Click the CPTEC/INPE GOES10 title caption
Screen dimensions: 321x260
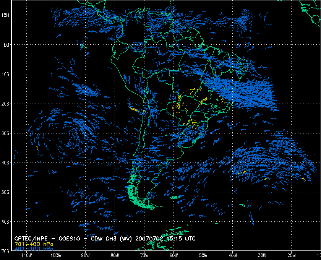(105, 239)
